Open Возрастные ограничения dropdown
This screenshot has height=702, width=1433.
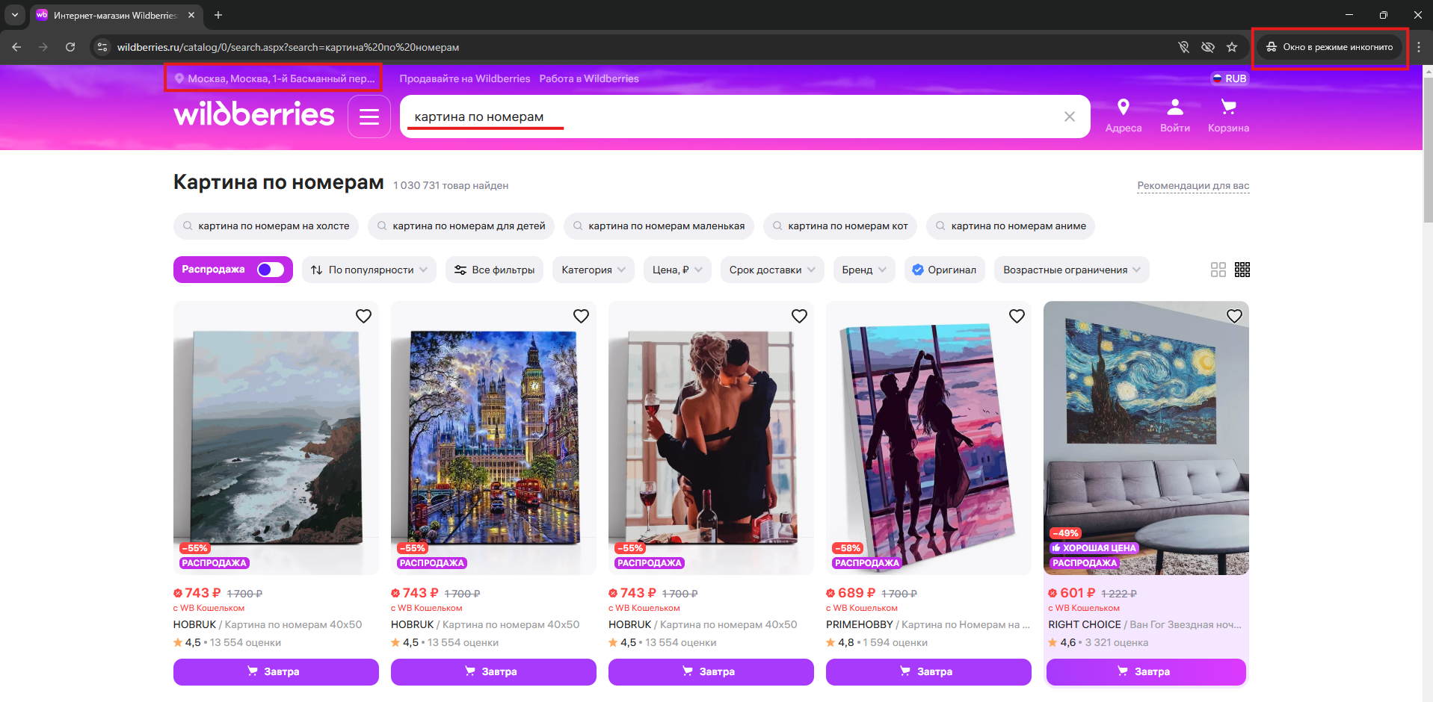(1071, 270)
